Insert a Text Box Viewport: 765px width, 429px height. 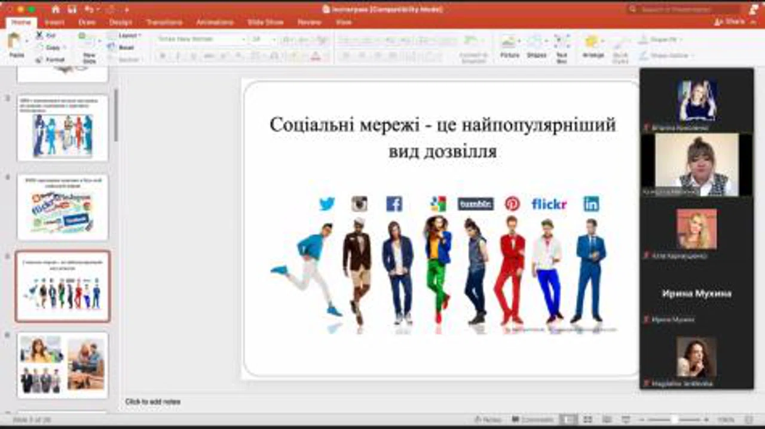[562, 48]
